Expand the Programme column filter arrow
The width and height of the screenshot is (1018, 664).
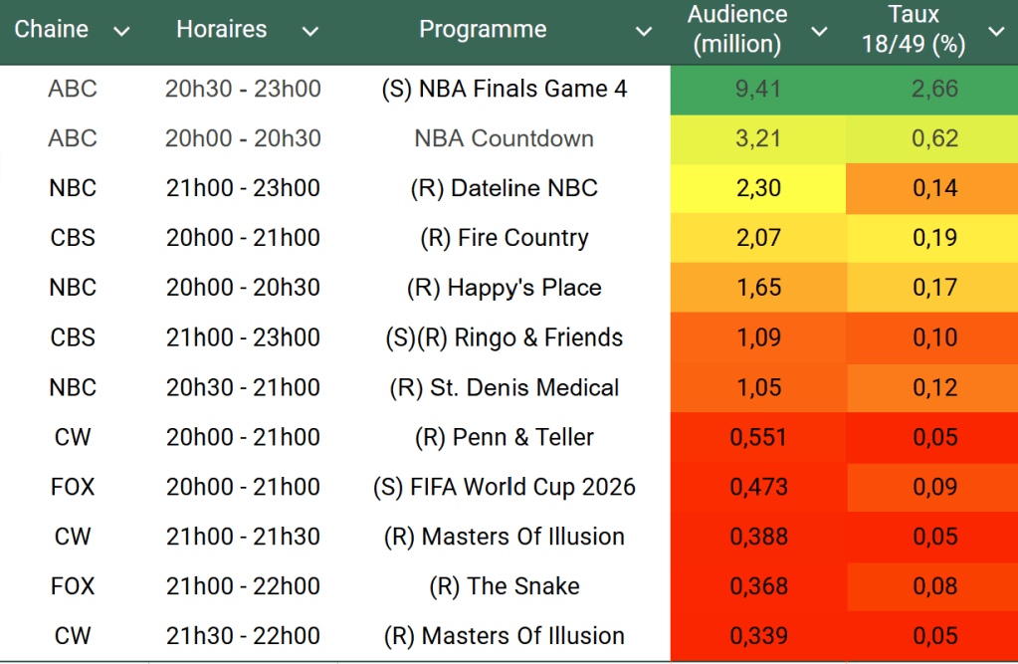coord(644,32)
